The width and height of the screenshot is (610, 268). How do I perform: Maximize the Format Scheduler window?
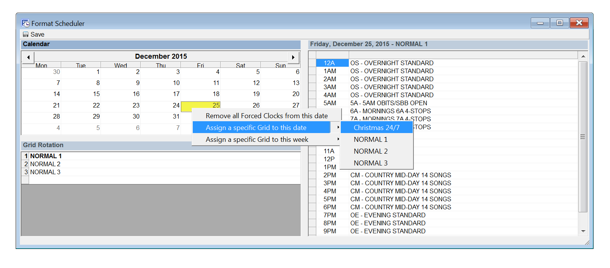point(560,23)
